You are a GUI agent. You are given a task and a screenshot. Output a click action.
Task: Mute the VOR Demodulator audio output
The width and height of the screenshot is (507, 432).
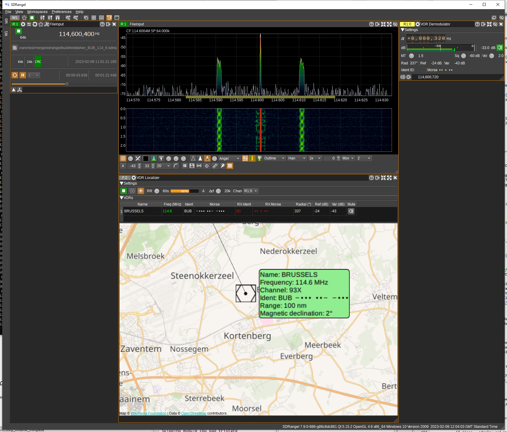point(500,48)
